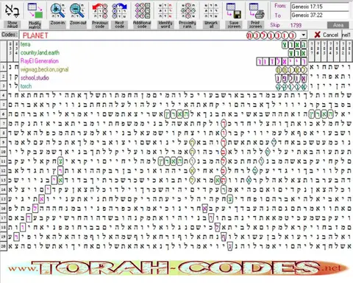Click row number 11 header
This screenshot has width=353, height=283.
[x=3, y=161]
